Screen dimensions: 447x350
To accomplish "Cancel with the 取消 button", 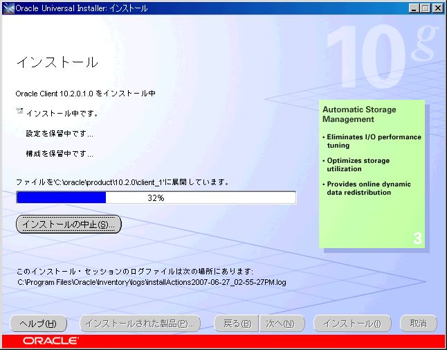I will [418, 324].
